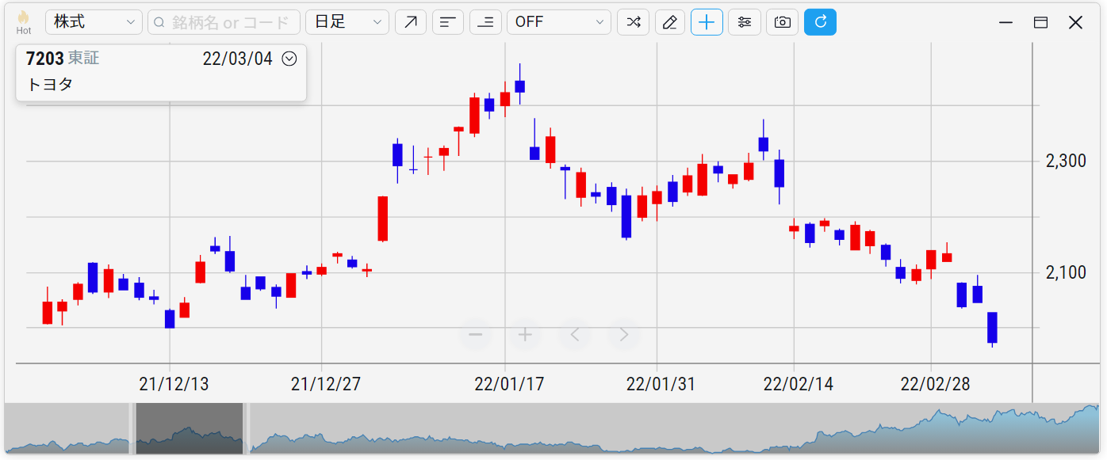Screen dimensions: 1107x460
Task: Focus the 銘柄名 or コード search field
Action: pyautogui.click(x=224, y=22)
